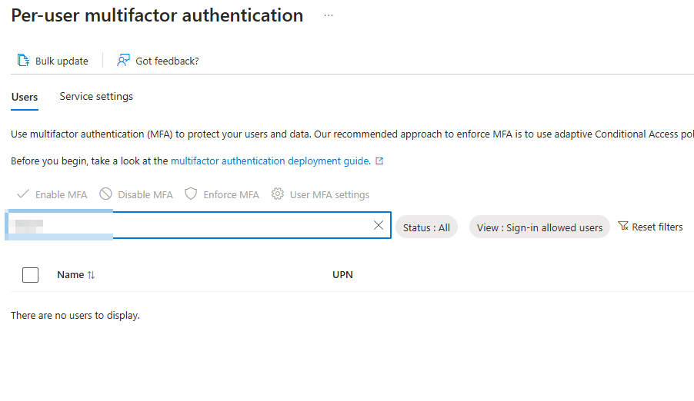Click inside the user search field
Viewport: 694px width, 401px height.
[x=231, y=226]
